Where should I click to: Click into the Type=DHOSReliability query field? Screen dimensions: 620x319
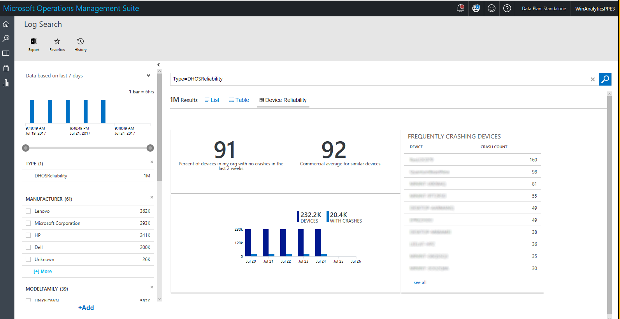click(379, 79)
